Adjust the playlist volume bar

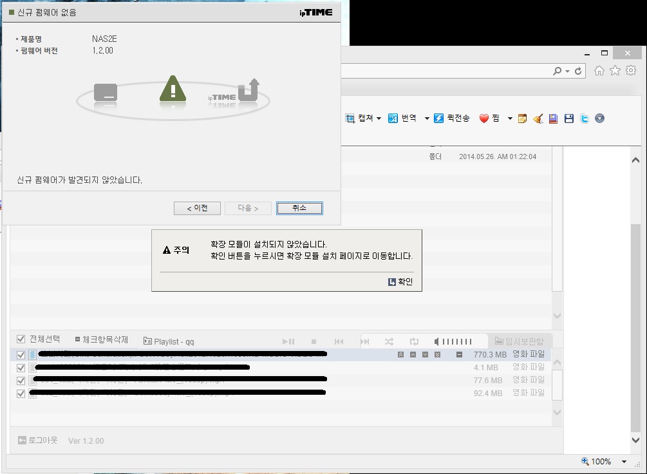(x=457, y=341)
